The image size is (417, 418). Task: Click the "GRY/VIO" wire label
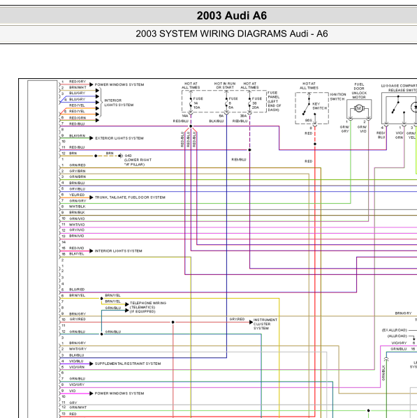click(77, 230)
